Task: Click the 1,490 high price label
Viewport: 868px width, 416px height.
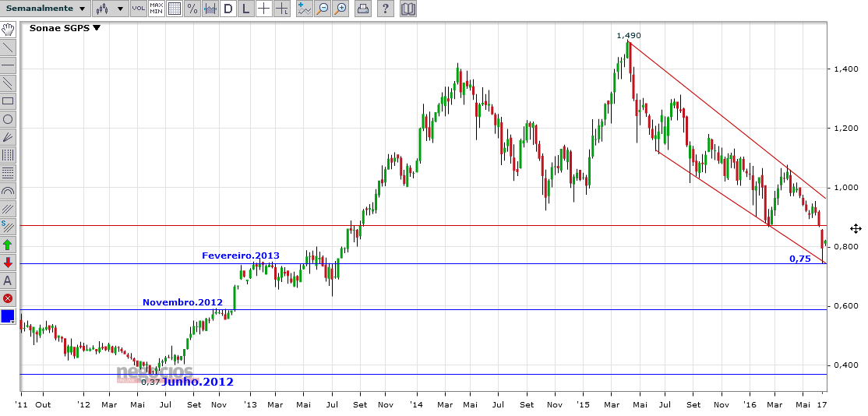Action: 629,35
